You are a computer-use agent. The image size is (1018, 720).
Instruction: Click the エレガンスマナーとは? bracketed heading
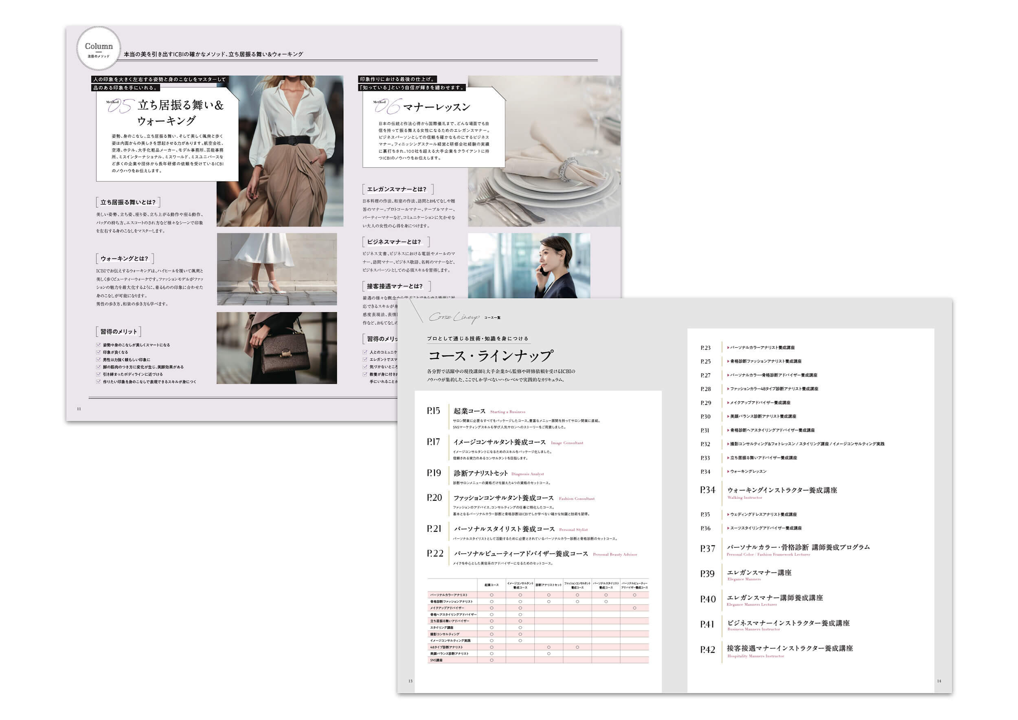397,189
